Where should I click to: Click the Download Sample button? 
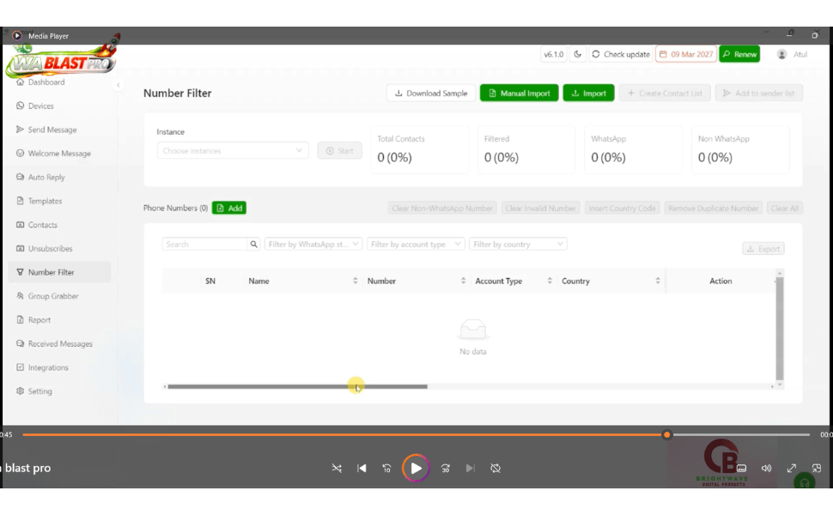click(430, 94)
